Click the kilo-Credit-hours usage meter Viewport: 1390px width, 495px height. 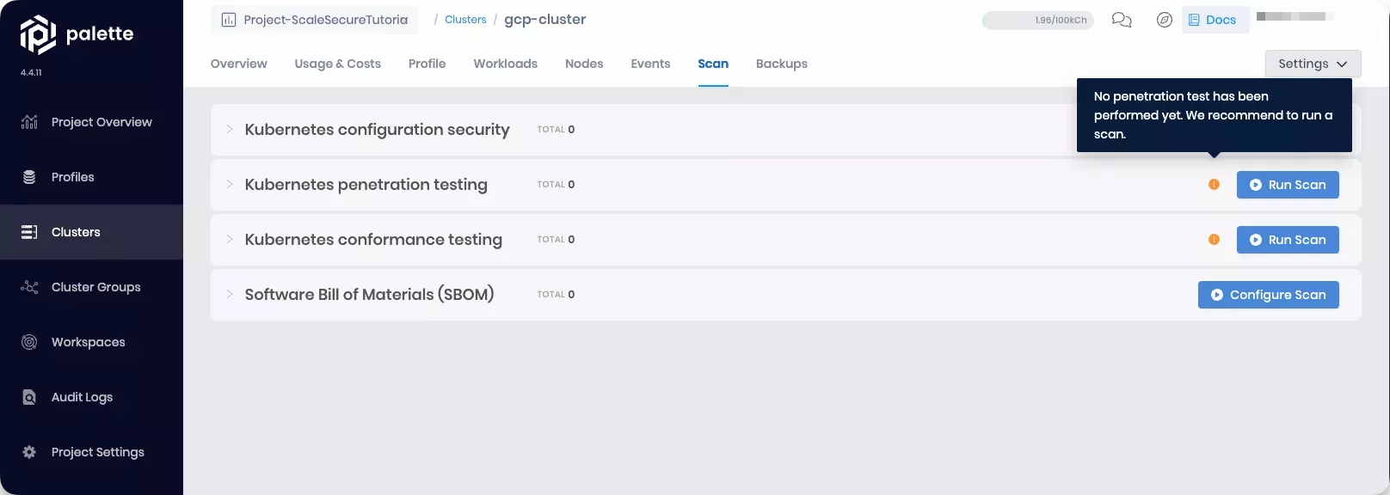[x=1038, y=19]
